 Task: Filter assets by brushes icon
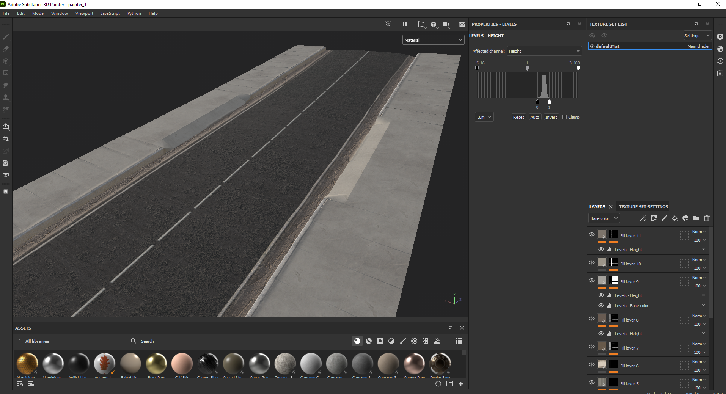click(x=403, y=341)
